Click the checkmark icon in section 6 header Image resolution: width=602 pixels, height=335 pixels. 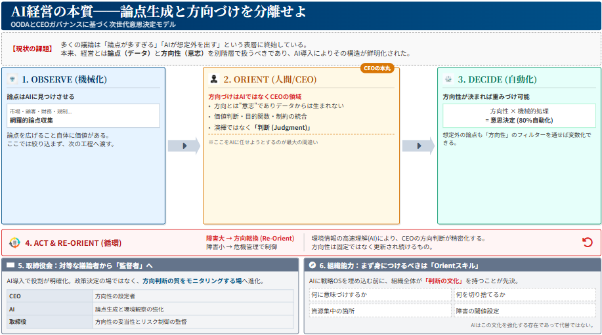pyautogui.click(x=312, y=266)
